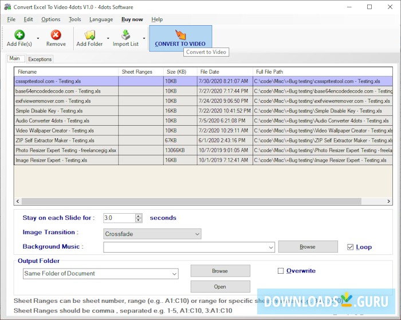The height and width of the screenshot is (320, 401).
Task: Open the Language menu
Action: click(101, 19)
